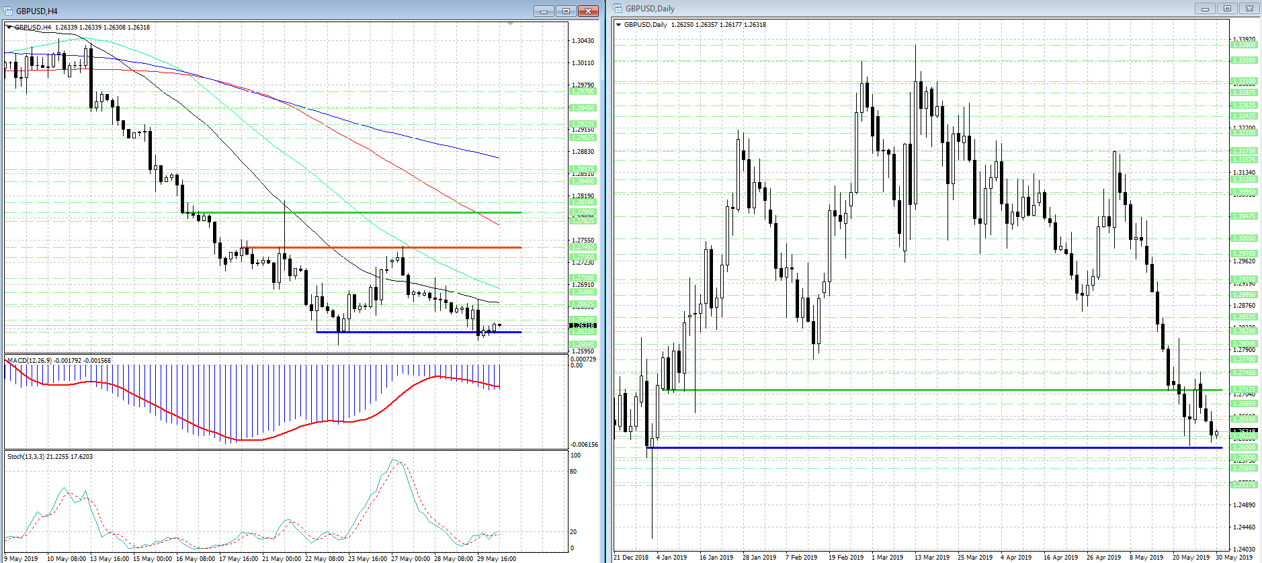Click the 1.24460 price label on the Daily axis
Screen dimensions: 1262x563
[x=1245, y=527]
